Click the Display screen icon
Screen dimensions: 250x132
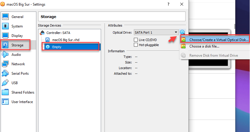point(5,36)
